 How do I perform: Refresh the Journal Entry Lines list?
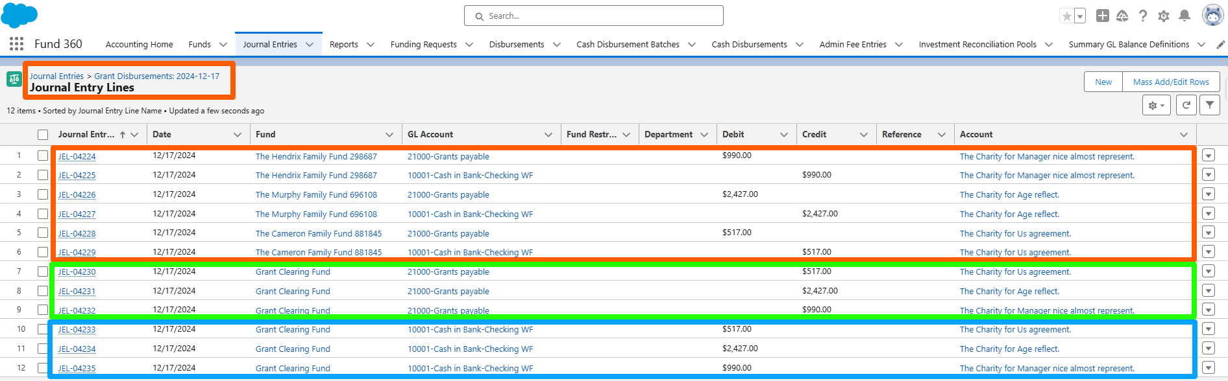click(1186, 105)
